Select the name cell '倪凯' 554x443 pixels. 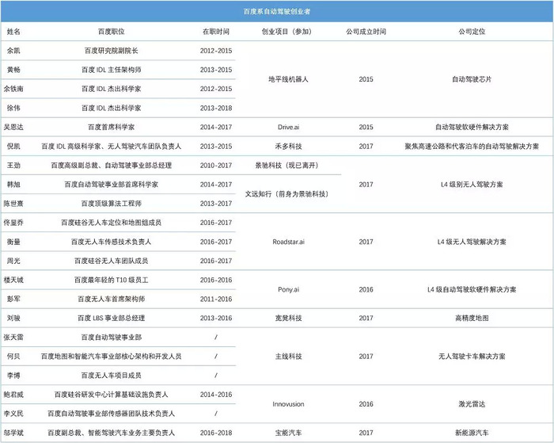coord(13,146)
